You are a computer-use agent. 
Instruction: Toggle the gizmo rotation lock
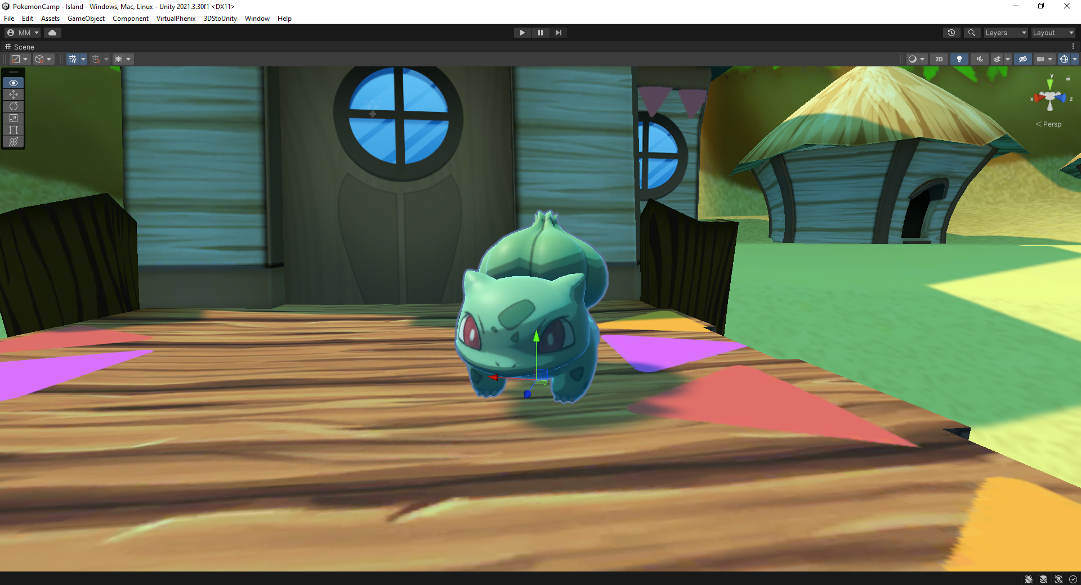[x=1068, y=79]
